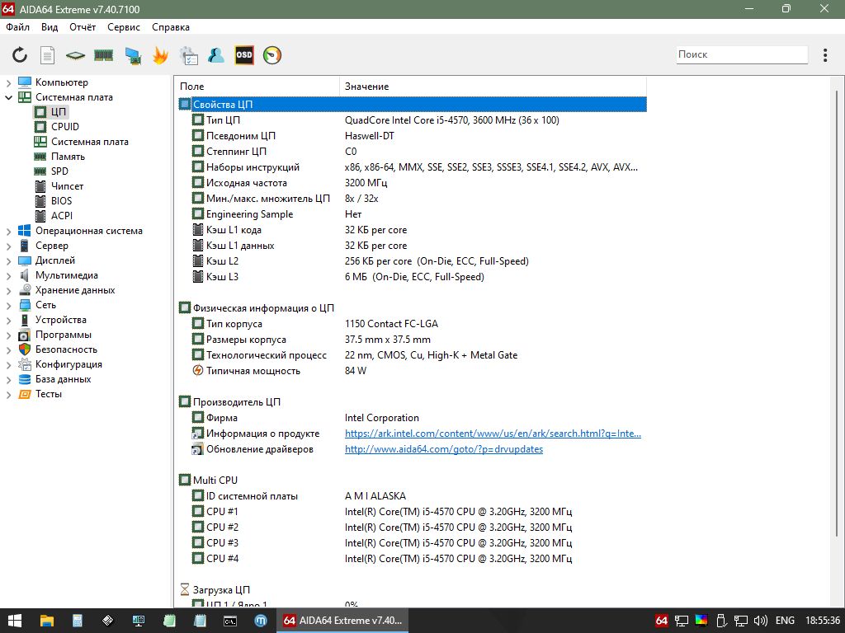The image size is (845, 633).
Task: Open the Справка menu
Action: 170,27
